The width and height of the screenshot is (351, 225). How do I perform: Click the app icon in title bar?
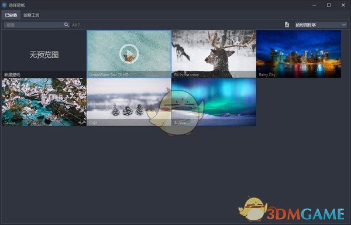[4, 5]
